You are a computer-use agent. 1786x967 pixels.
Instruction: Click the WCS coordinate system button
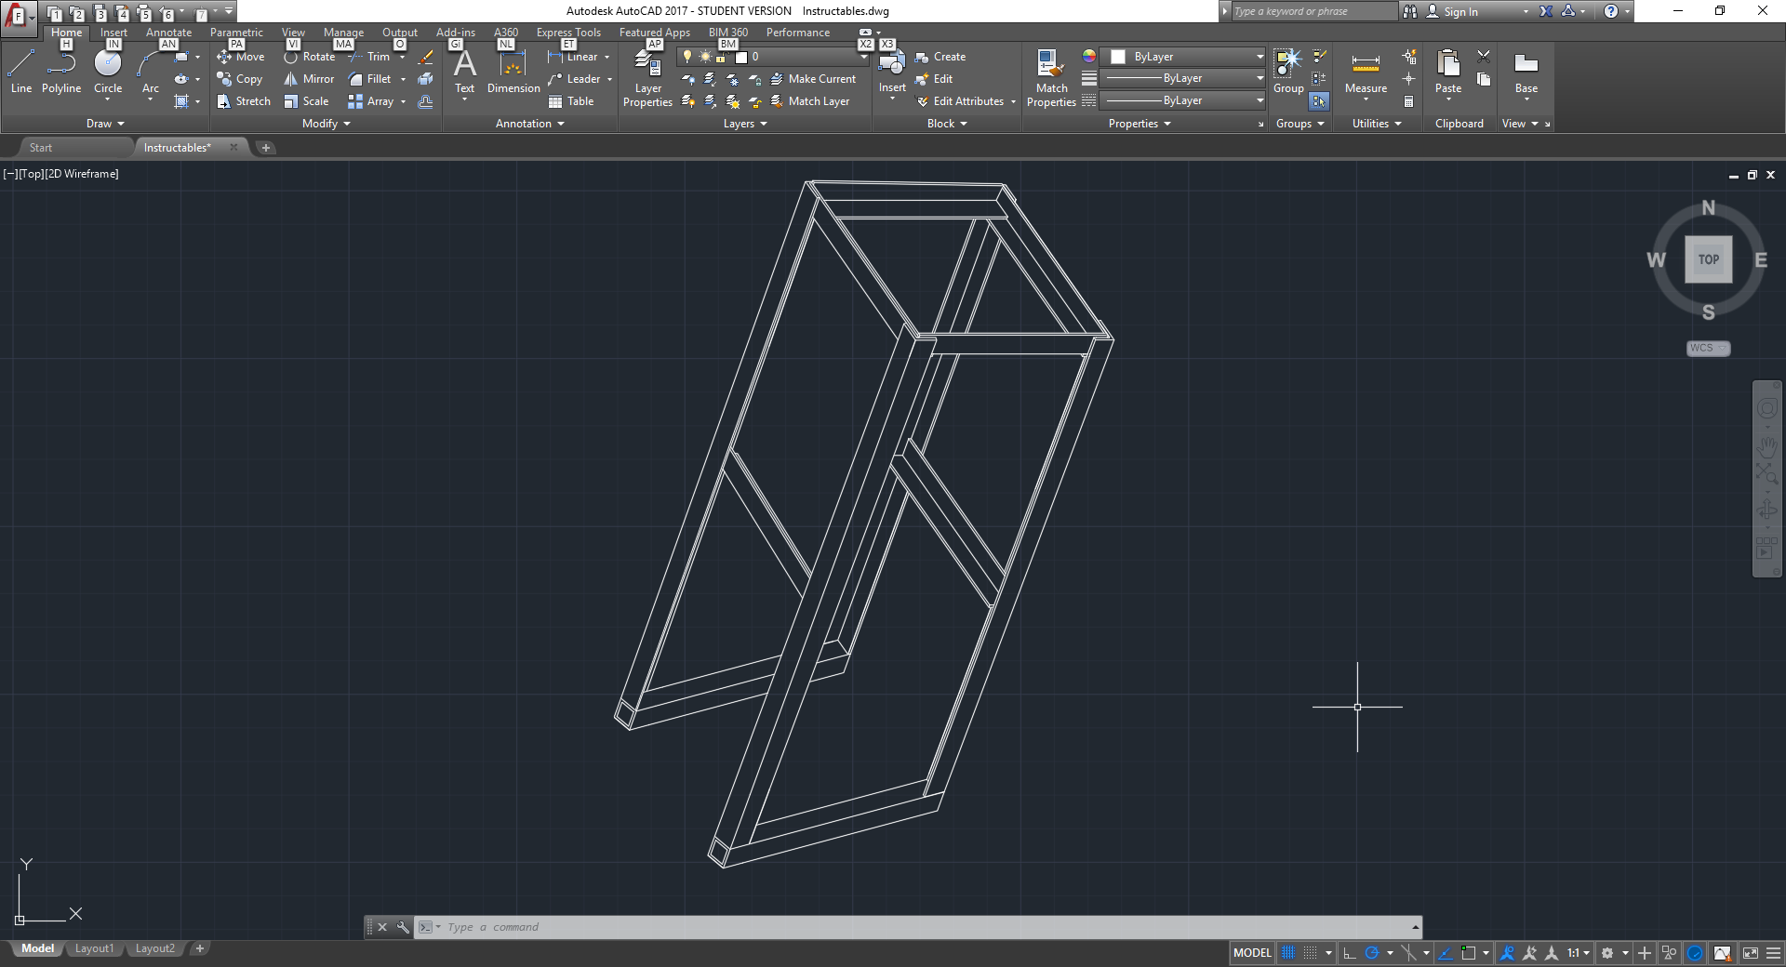[1708, 348]
